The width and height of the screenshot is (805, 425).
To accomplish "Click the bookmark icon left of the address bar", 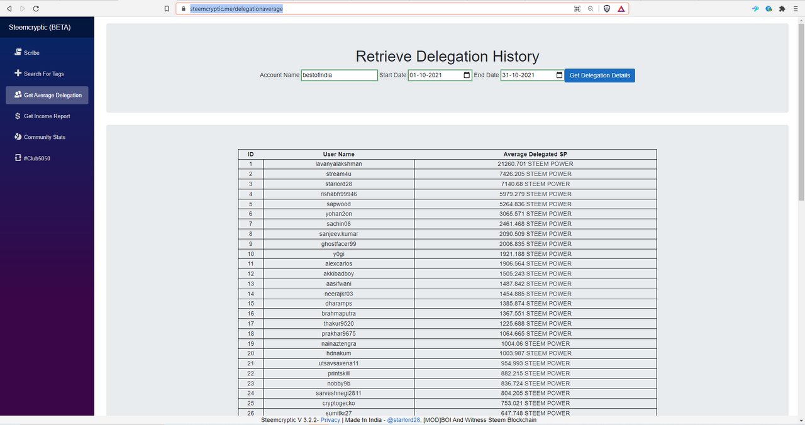I will coord(167,9).
